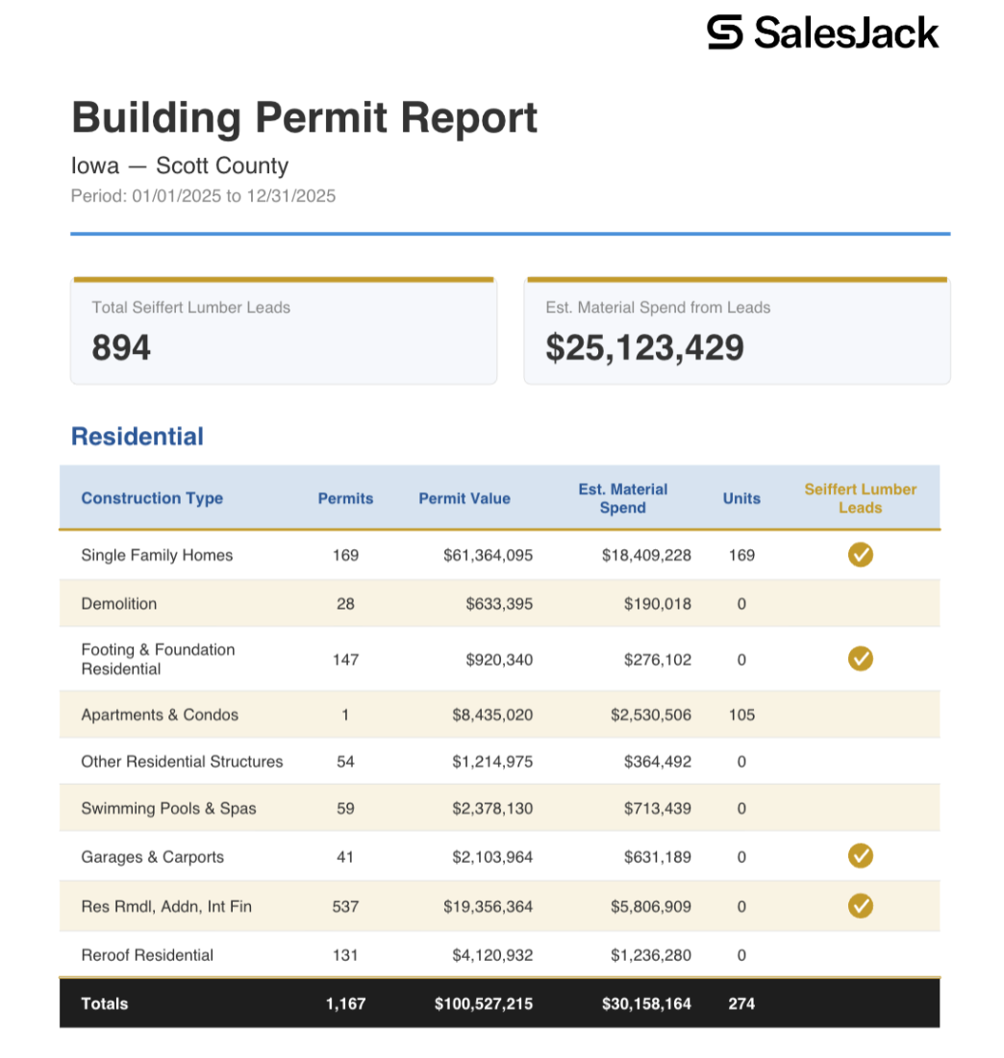Click the $61,364,095 permit value

point(488,555)
